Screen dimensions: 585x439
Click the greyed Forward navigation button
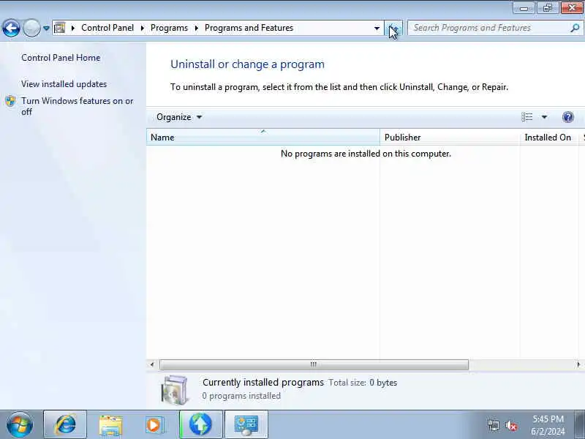31,28
